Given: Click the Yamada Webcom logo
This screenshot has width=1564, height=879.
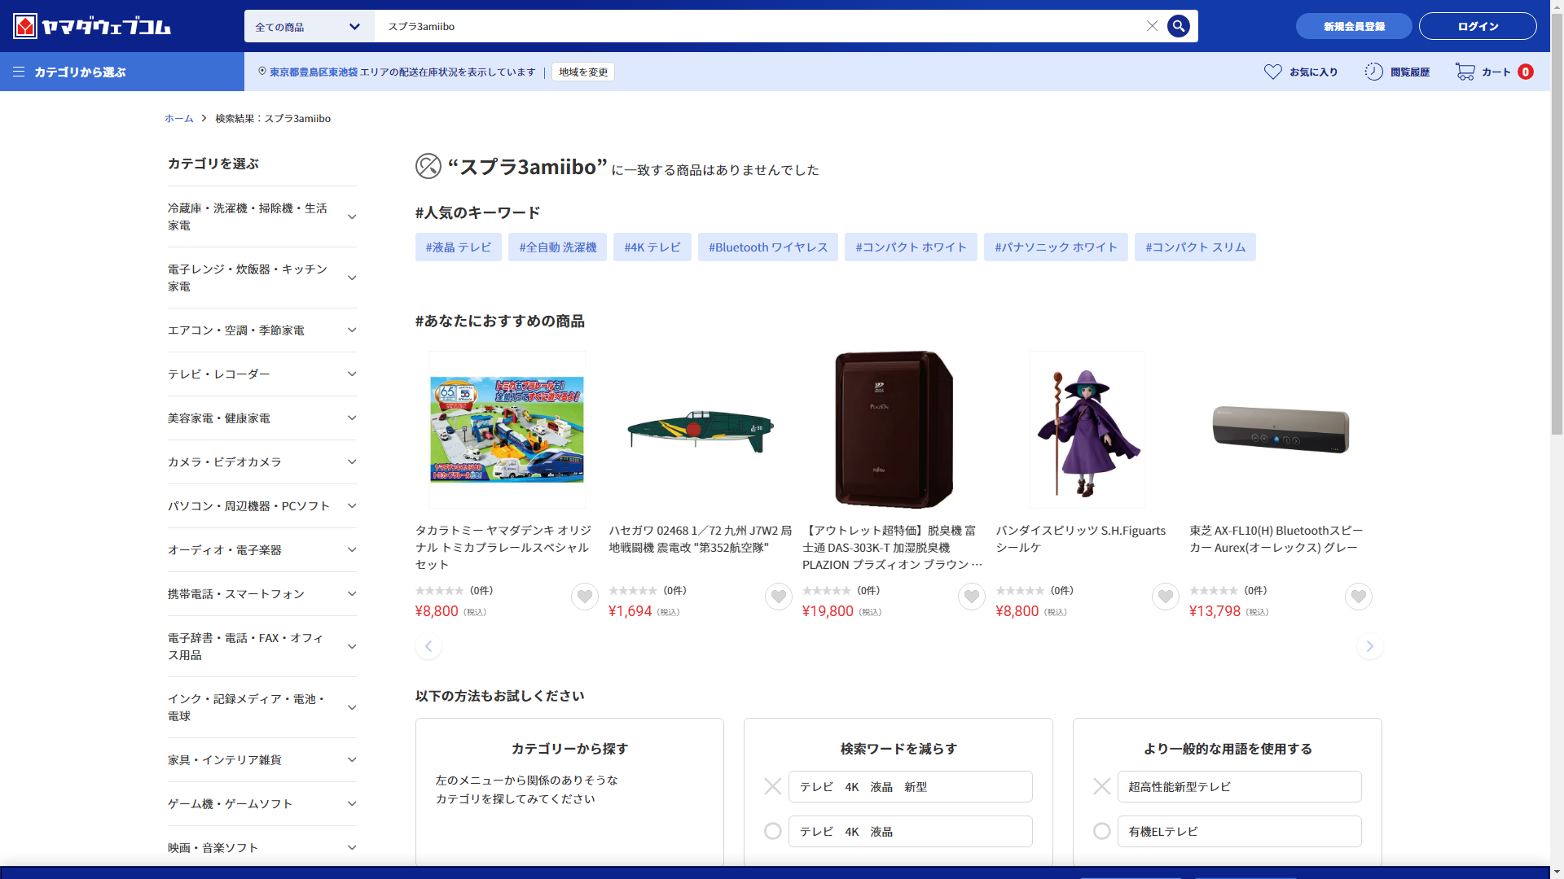Looking at the screenshot, I should point(92,26).
